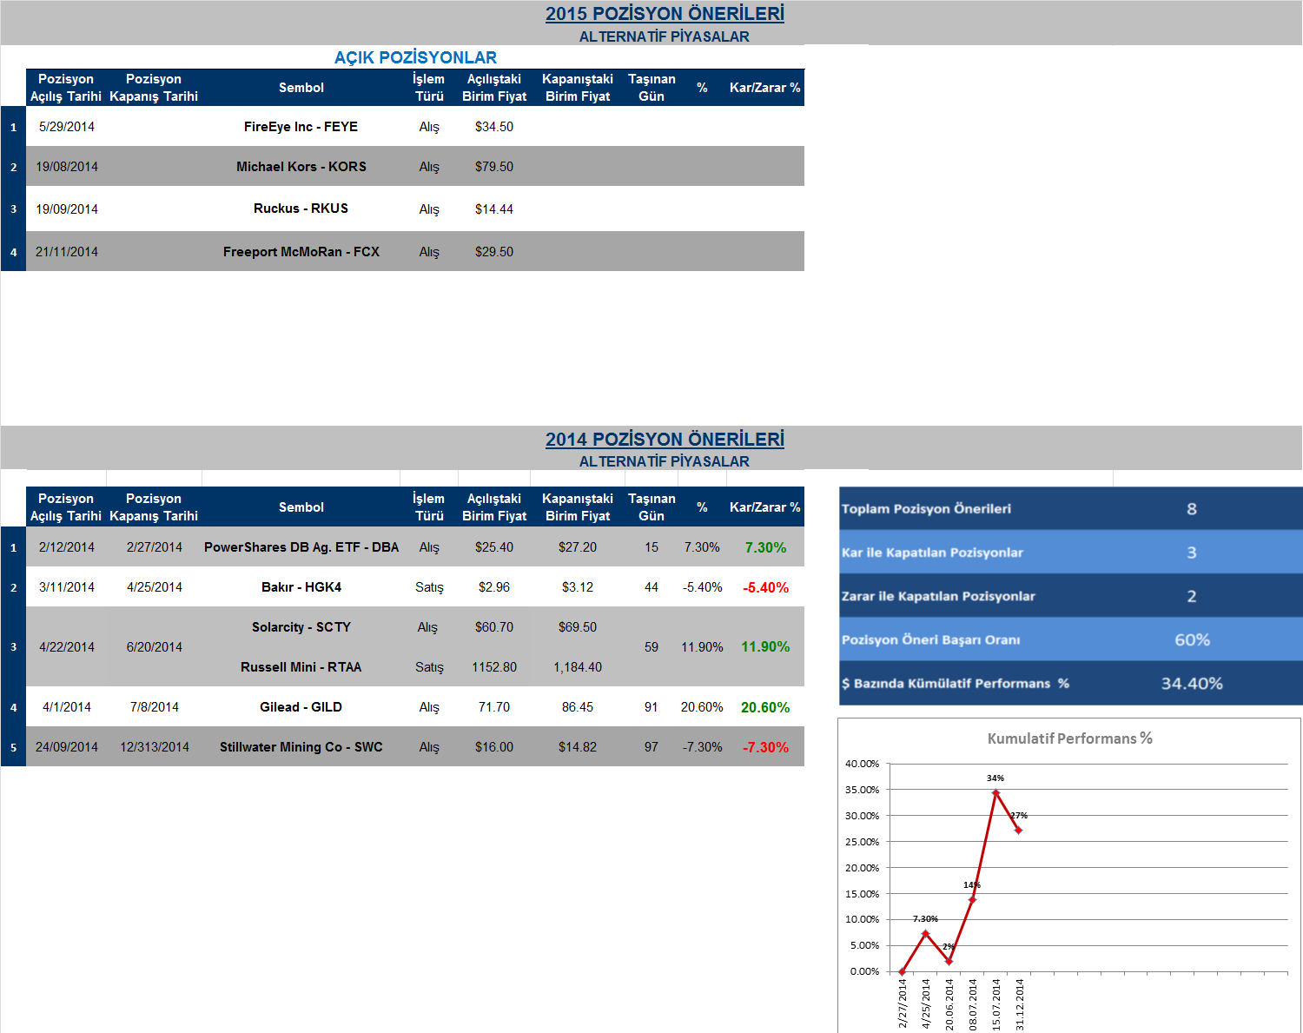
Task: Open the 2015 POZİSYON ÖNERİLERİ title link
Action: [x=665, y=14]
